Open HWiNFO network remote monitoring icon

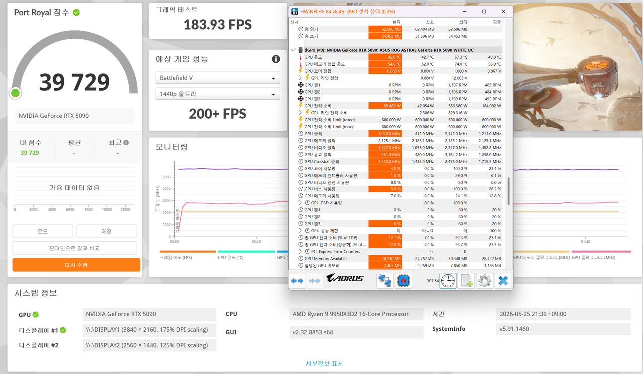384,281
